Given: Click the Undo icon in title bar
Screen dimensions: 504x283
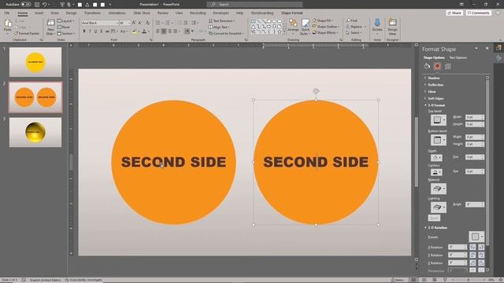Looking at the screenshot, I should 45,5.
